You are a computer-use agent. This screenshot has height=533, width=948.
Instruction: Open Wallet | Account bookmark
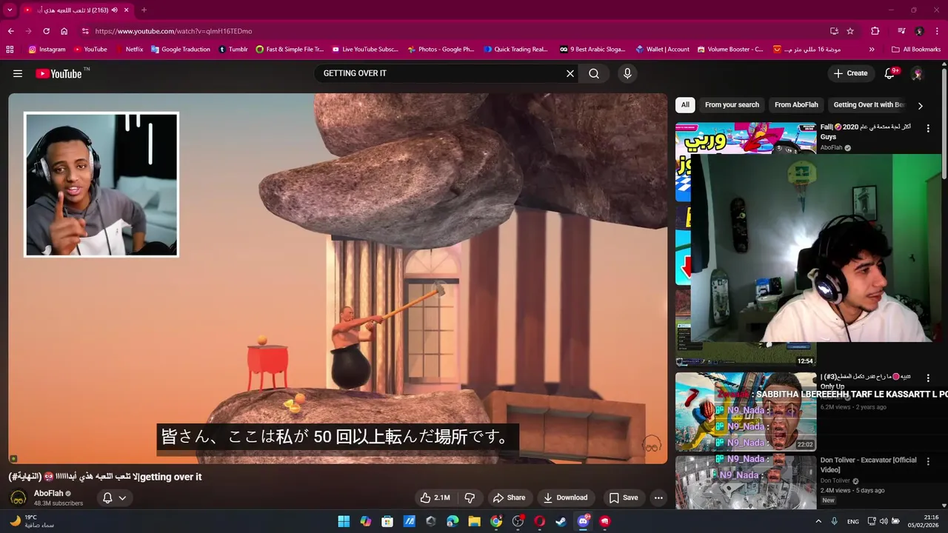[662, 50]
